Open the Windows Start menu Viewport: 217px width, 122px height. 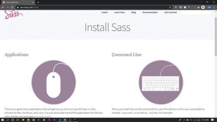click(2, 120)
